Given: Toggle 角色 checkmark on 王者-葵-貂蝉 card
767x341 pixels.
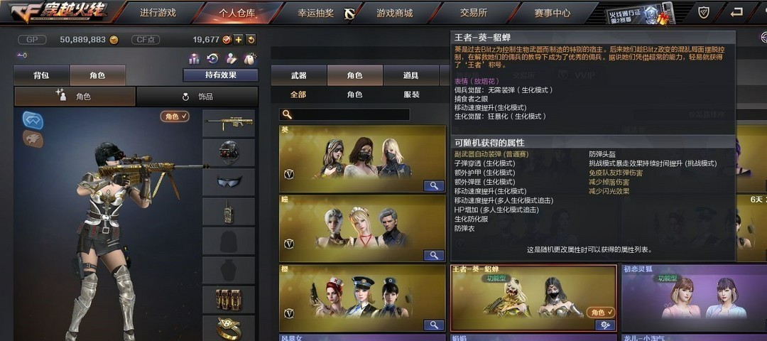Looking at the screenshot, I should click(x=601, y=312).
